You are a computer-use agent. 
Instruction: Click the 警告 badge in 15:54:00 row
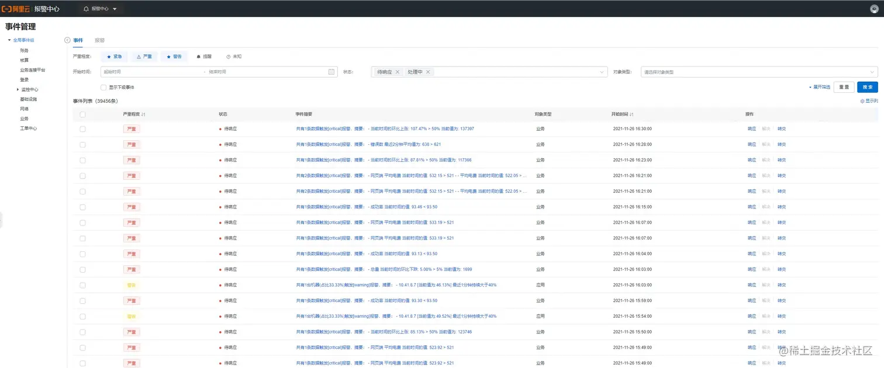tap(132, 316)
